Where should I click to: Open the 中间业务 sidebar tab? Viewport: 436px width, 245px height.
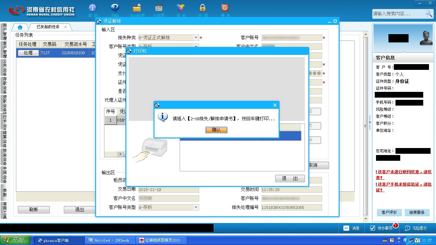(5, 174)
